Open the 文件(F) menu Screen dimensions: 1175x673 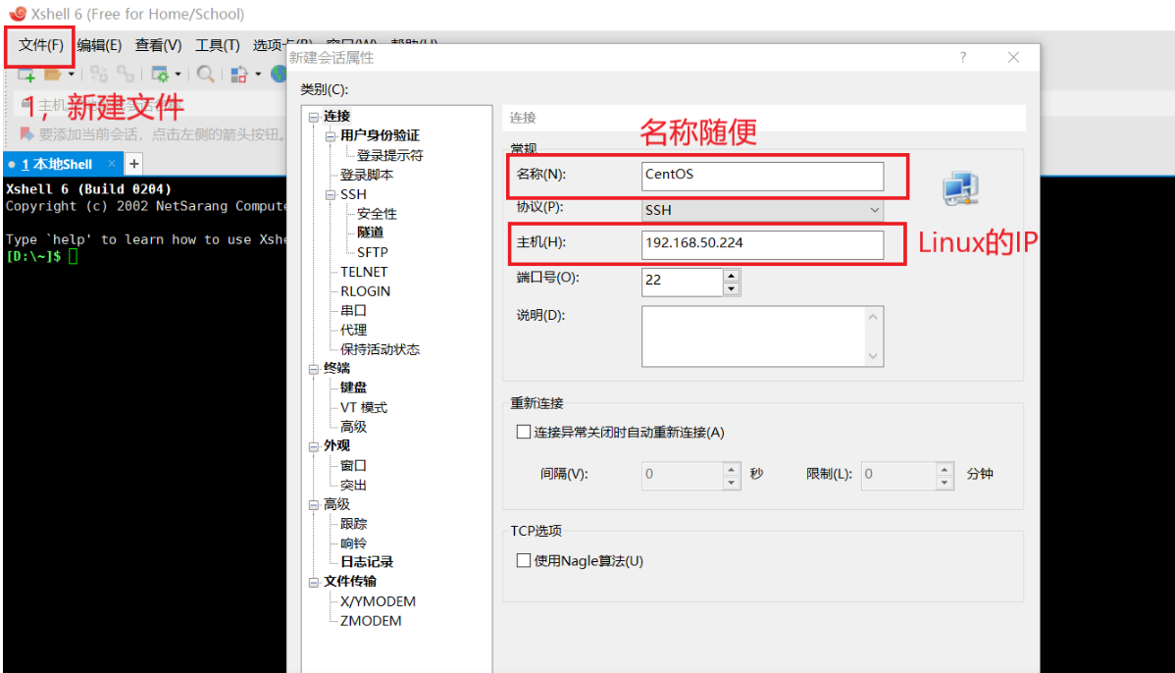coord(40,45)
